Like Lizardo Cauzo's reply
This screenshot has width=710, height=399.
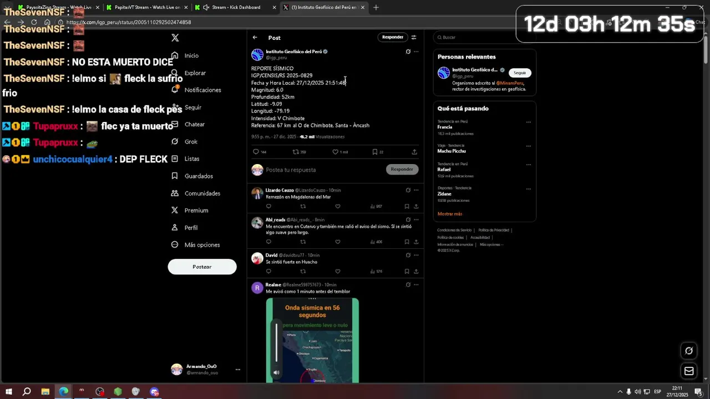point(337,206)
